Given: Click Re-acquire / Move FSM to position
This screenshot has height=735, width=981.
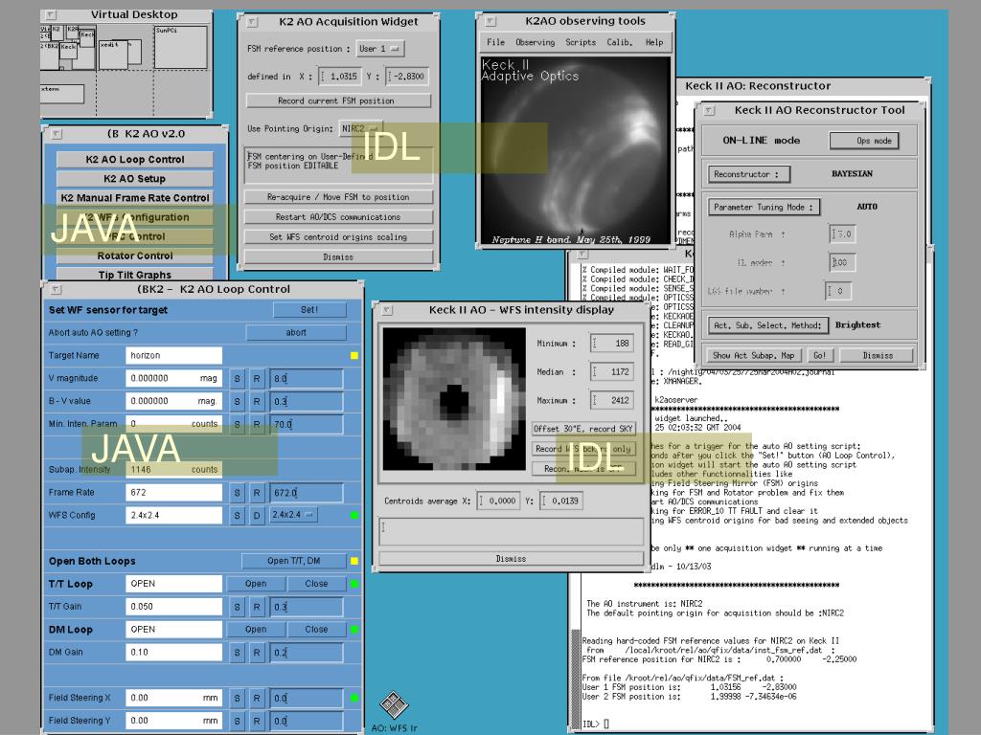Looking at the screenshot, I should 338,197.
